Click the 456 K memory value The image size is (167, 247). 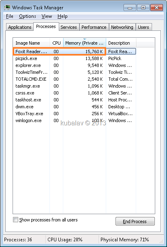(97, 107)
